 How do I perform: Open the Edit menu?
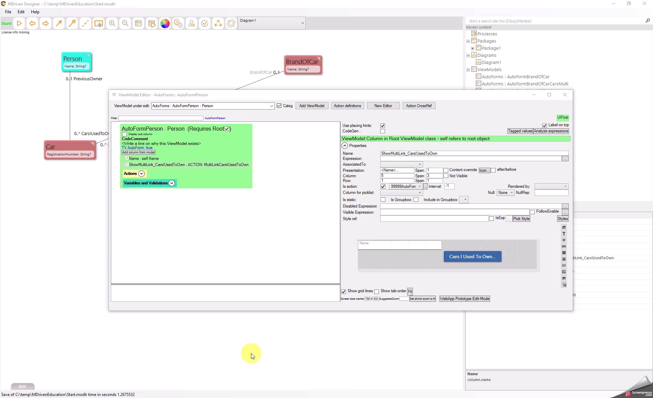point(21,12)
